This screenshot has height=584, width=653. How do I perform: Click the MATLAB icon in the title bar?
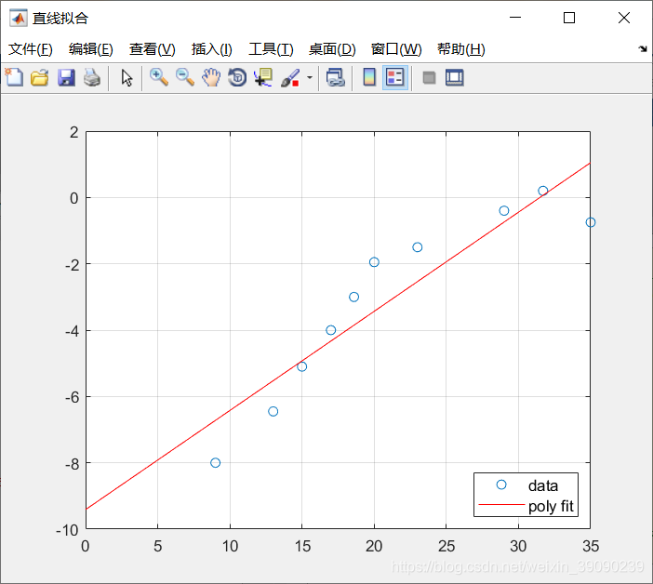coord(19,18)
